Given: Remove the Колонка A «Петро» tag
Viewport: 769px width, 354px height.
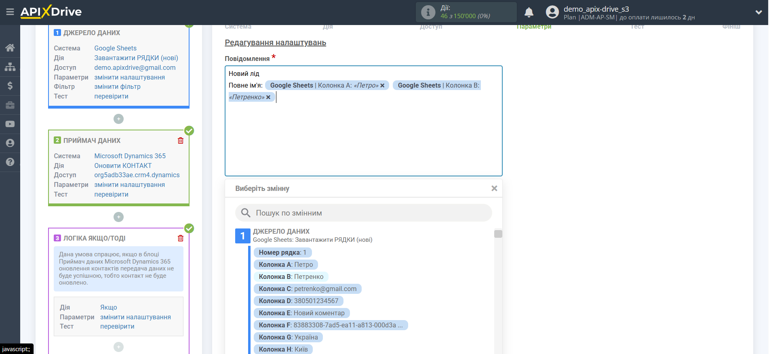Looking at the screenshot, I should [x=382, y=86].
